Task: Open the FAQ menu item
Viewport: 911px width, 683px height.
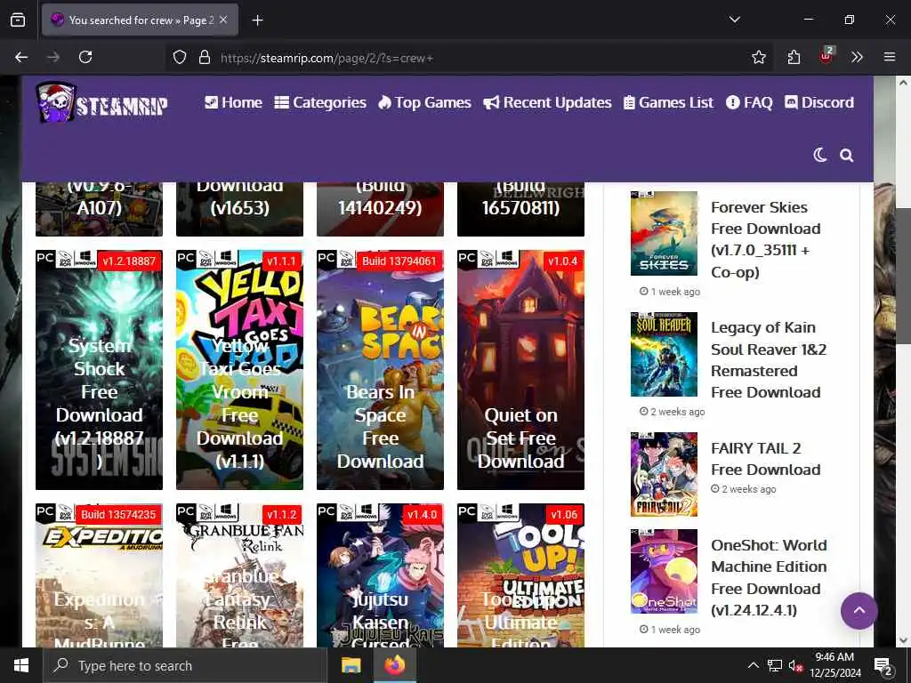Action: pos(749,102)
